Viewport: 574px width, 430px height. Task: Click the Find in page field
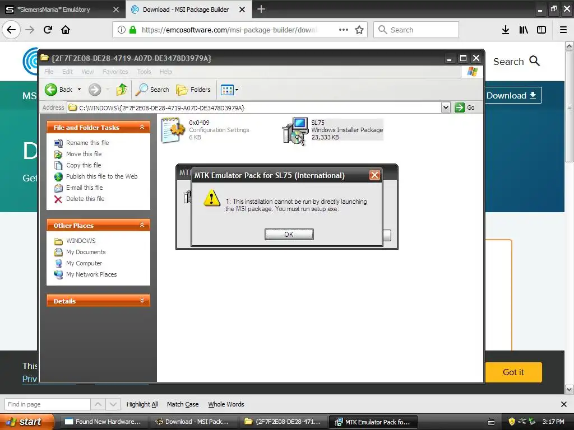point(47,404)
